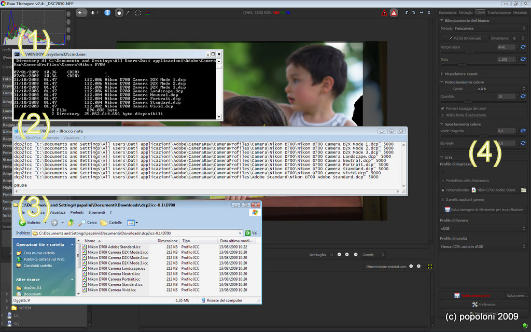This screenshot has height=332, width=531.
Task: Reset Quantità value with blue arrows icon
Action: 523,96
